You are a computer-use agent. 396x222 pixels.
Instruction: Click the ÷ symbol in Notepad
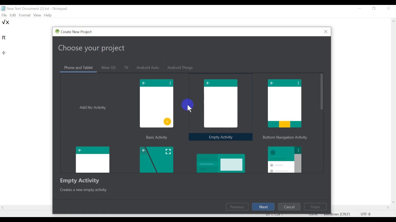[x=4, y=53]
